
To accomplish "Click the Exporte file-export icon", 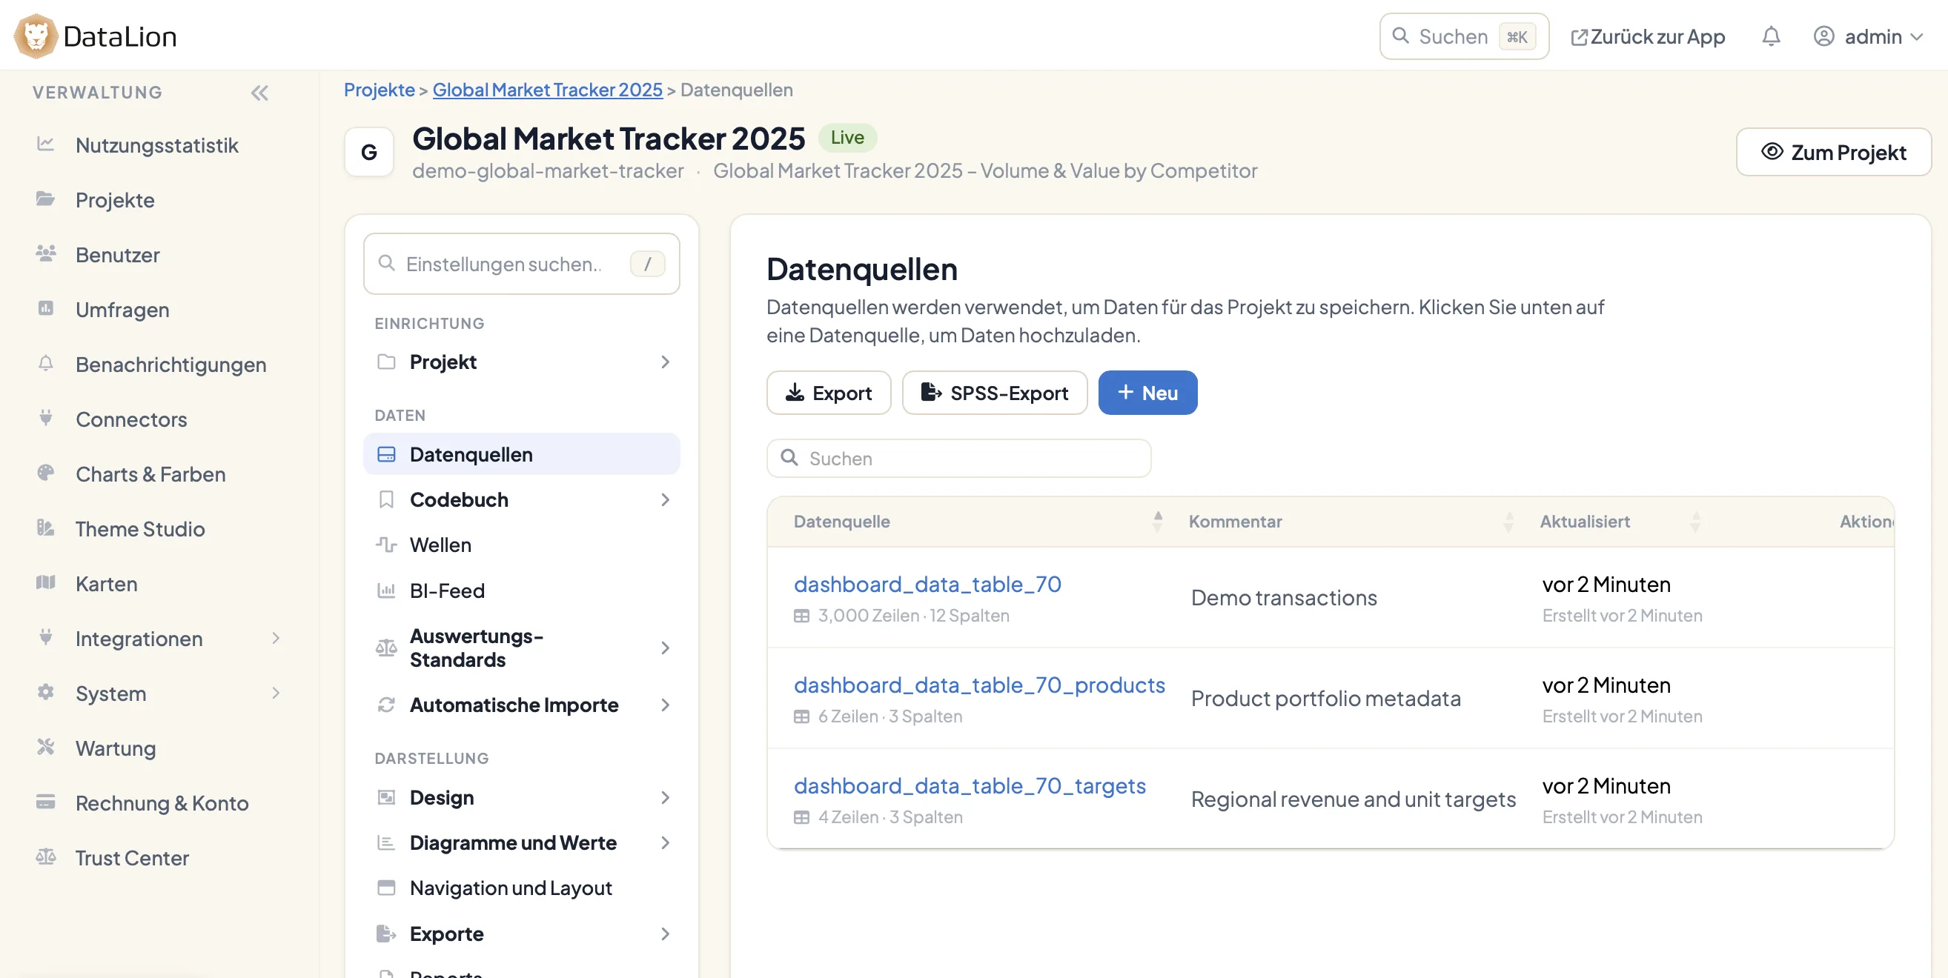I will point(386,934).
